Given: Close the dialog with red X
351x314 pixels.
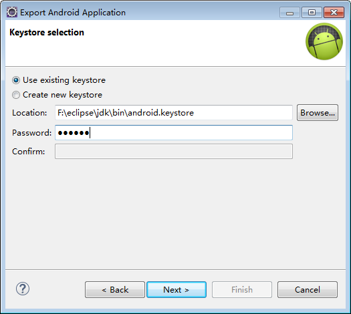Looking at the screenshot, I should coord(334,13).
